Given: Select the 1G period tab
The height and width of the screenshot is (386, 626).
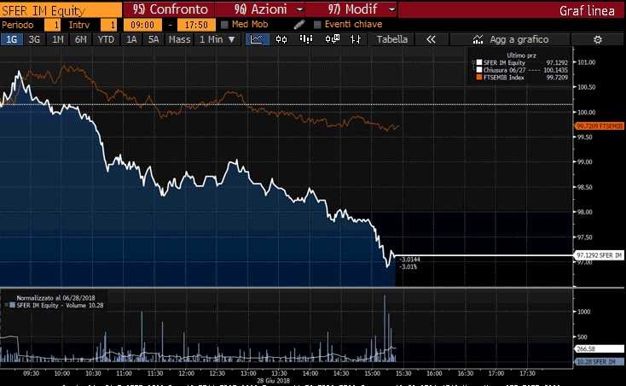Looking at the screenshot, I should pos(12,39).
